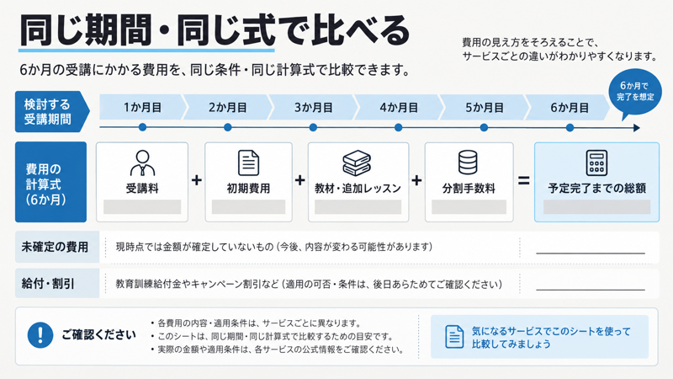Select the 5か月目 step
Viewport: 673px width, 379px height.
click(x=485, y=107)
